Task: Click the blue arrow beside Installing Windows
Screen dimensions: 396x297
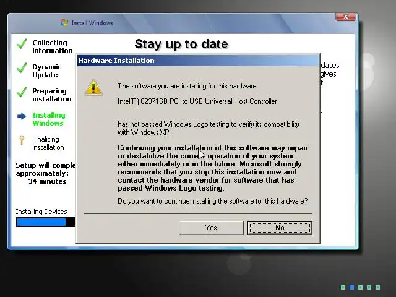Action: click(x=22, y=116)
